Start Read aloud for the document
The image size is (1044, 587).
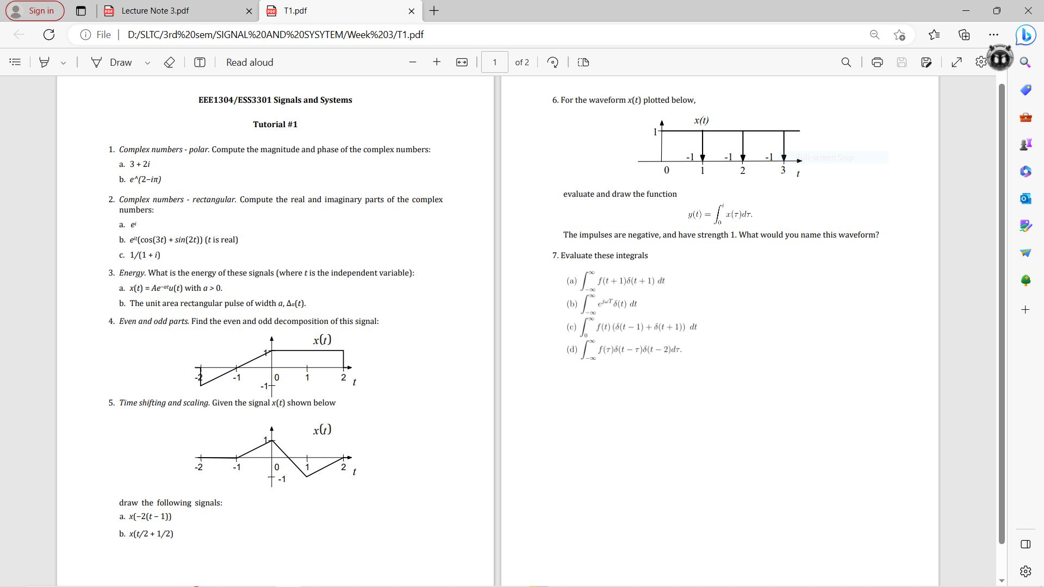pyautogui.click(x=250, y=62)
